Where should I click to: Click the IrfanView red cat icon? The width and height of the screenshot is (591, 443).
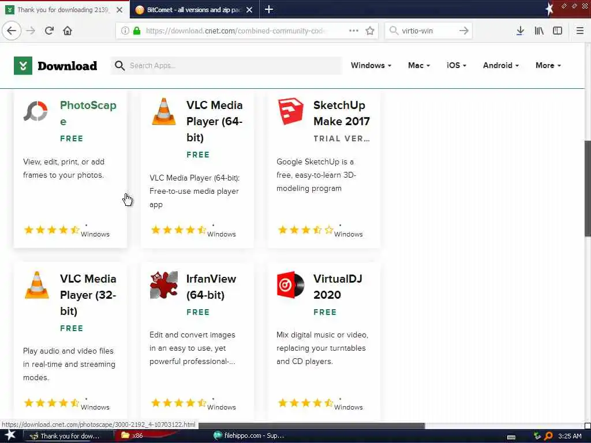click(x=163, y=285)
